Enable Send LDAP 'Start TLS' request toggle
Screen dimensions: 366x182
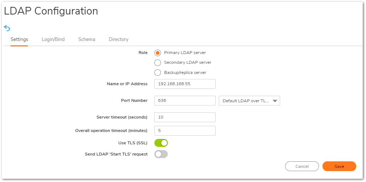pyautogui.click(x=161, y=154)
